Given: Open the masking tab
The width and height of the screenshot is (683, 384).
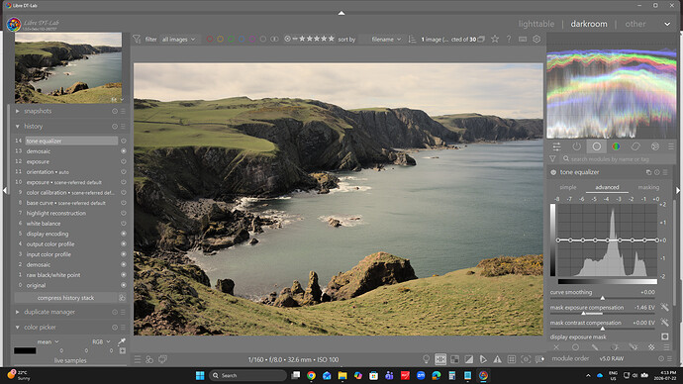Looking at the screenshot, I should [648, 187].
